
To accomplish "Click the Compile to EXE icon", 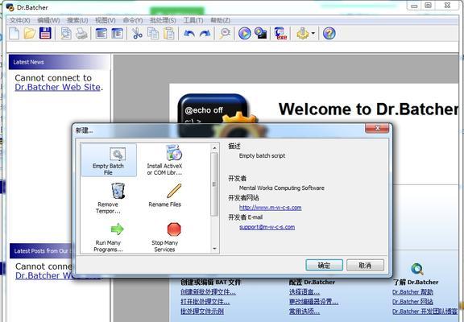I will point(280,33).
